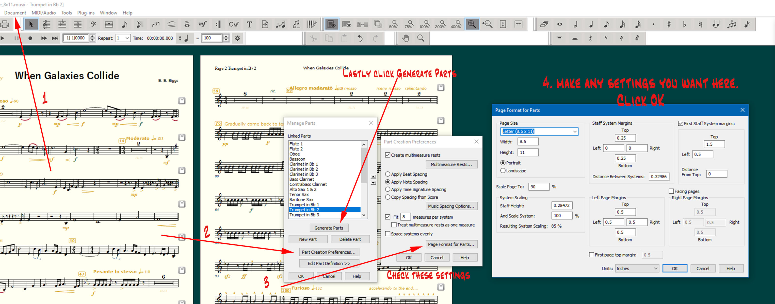Enable the Facing pages checkbox

coord(671,191)
